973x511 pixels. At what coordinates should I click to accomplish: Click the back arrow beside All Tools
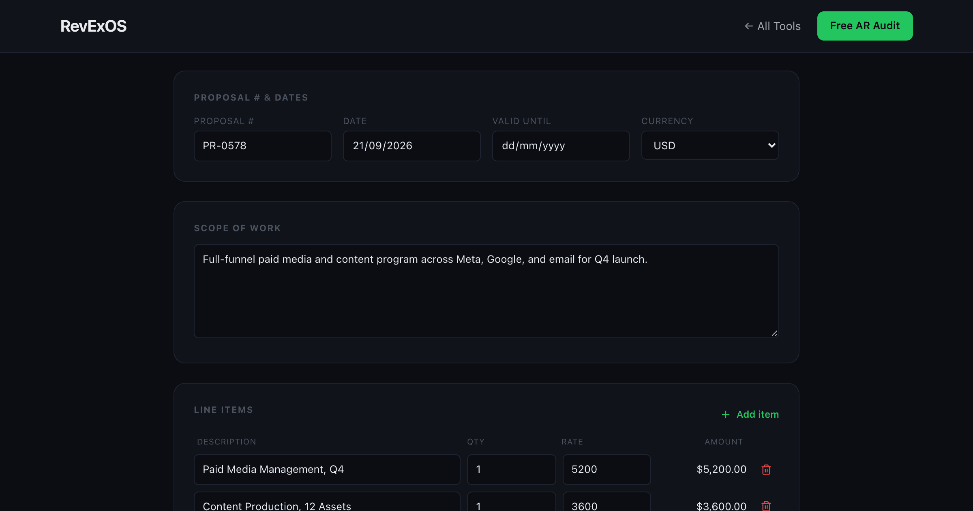click(749, 26)
